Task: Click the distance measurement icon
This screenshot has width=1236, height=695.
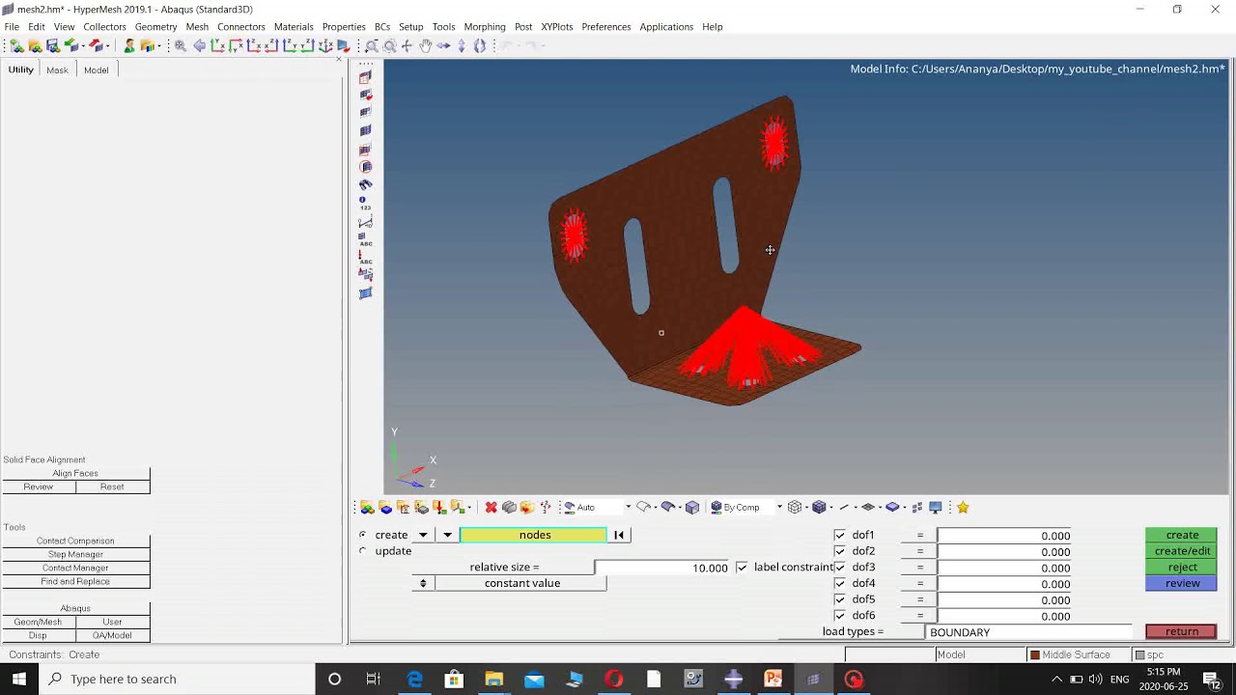Action: pyautogui.click(x=365, y=222)
